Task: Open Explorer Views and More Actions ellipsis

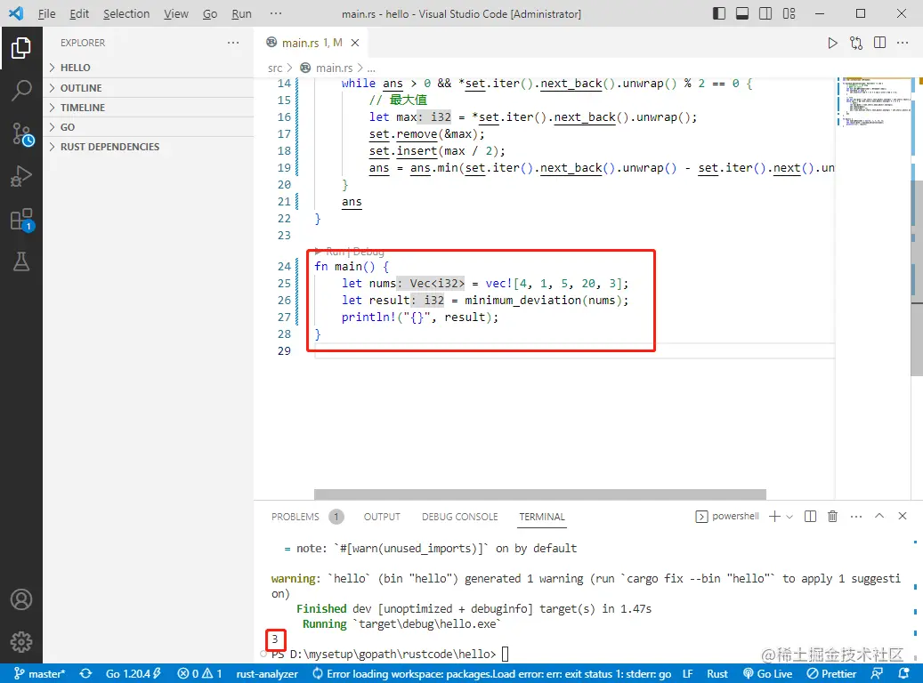Action: (233, 43)
